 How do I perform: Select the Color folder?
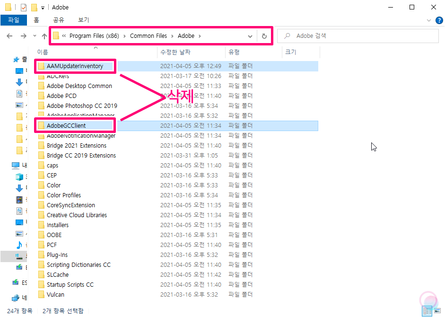point(53,185)
